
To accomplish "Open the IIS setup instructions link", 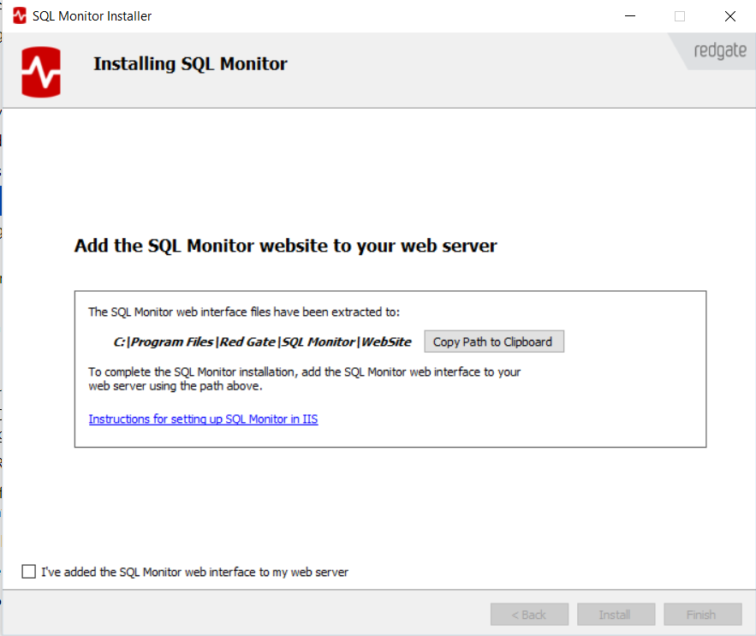I will tap(203, 419).
